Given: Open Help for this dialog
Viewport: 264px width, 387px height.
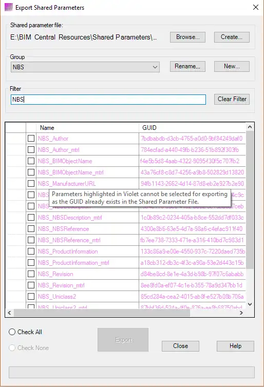Looking at the screenshot, I should pyautogui.click(x=235, y=346).
